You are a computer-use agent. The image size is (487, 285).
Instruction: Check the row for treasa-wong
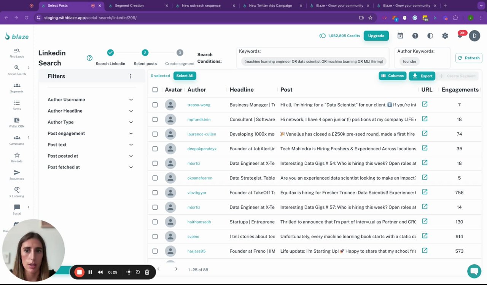[x=155, y=105]
